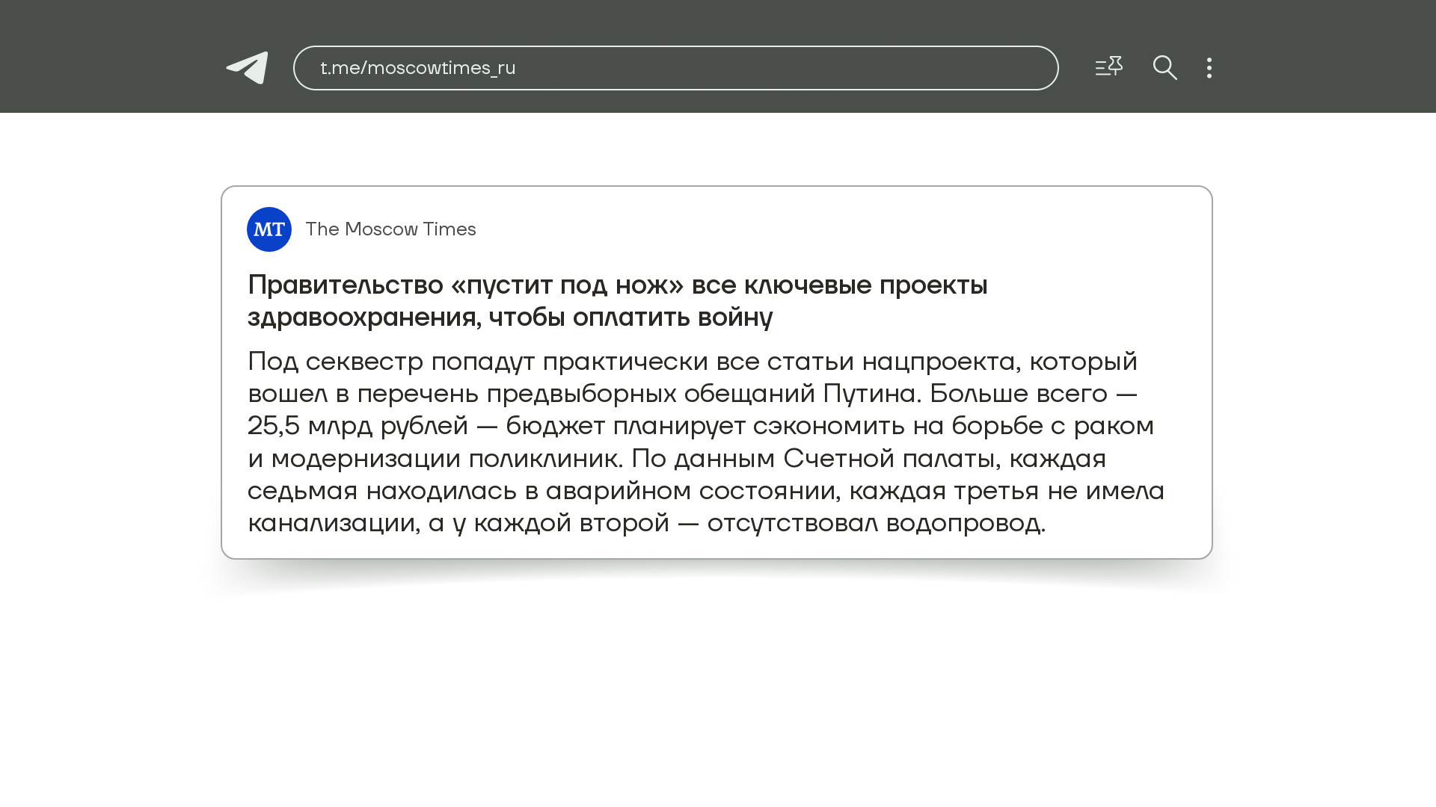Click the line mentioning «Счетной палаты»
This screenshot has height=807, width=1436.
coord(676,458)
